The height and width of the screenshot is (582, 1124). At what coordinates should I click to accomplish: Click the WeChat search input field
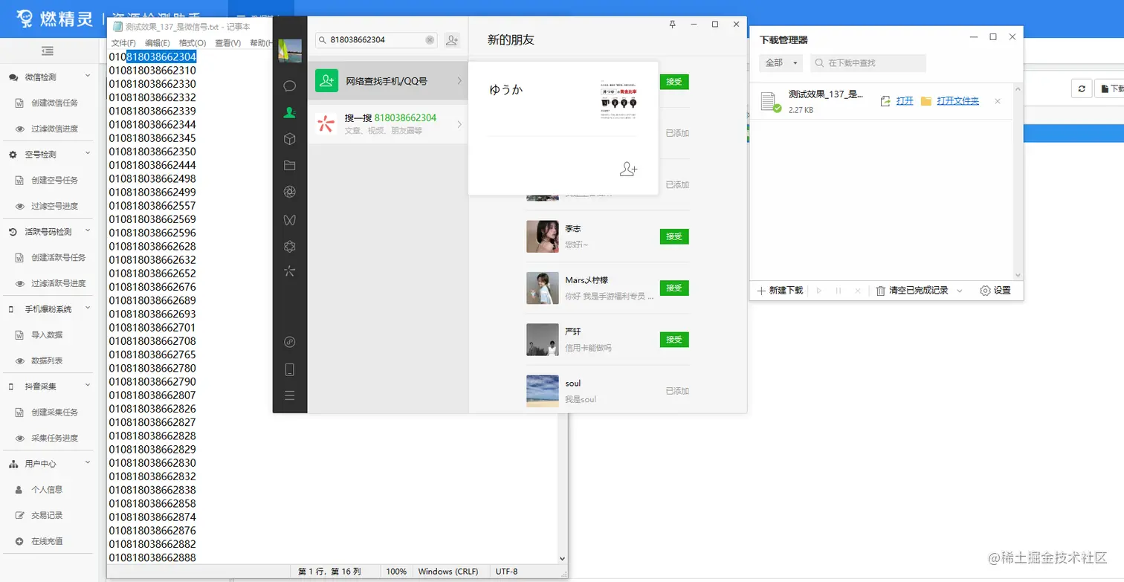point(376,40)
